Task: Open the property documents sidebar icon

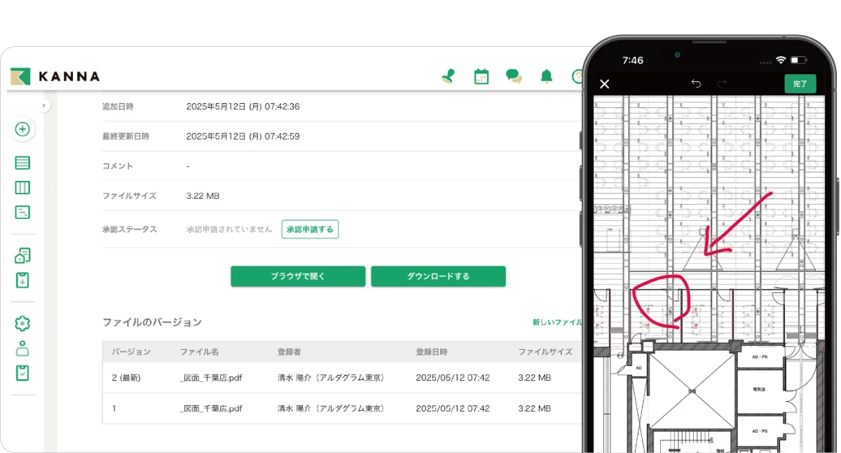Action: (x=22, y=255)
